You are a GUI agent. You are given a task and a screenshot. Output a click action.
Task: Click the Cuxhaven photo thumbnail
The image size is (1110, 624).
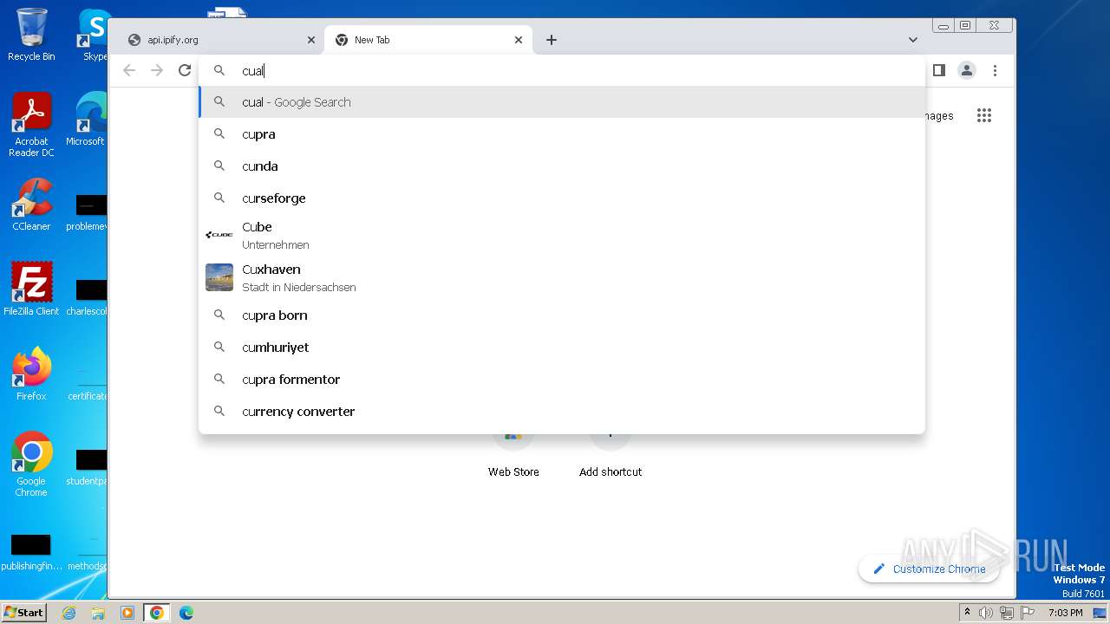pos(219,277)
